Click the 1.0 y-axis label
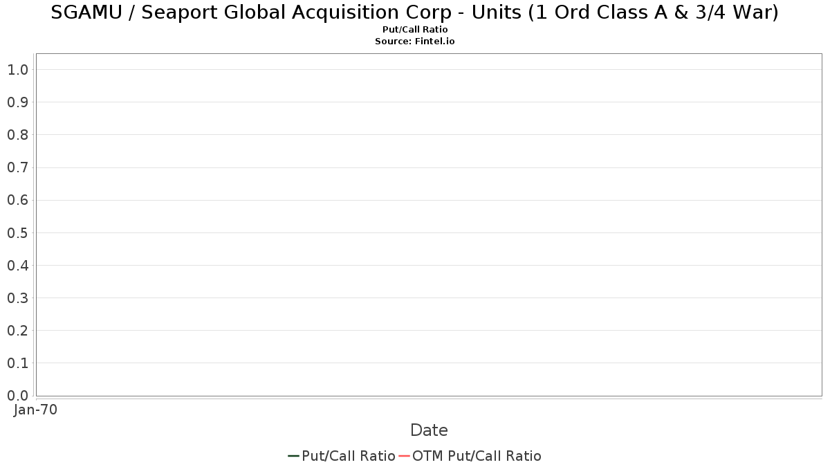 (x=17, y=70)
